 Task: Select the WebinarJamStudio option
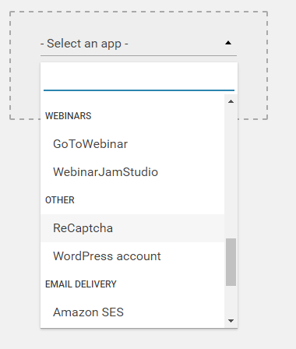[132, 172]
